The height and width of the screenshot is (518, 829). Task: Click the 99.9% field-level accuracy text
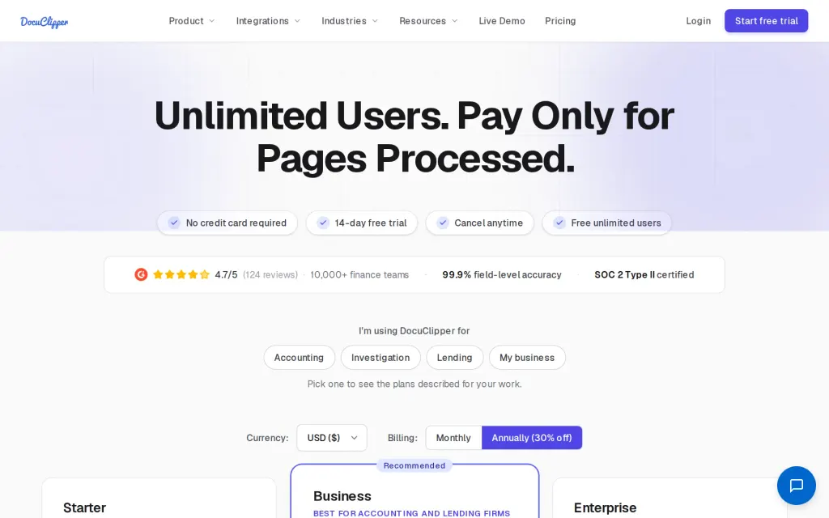[502, 275]
